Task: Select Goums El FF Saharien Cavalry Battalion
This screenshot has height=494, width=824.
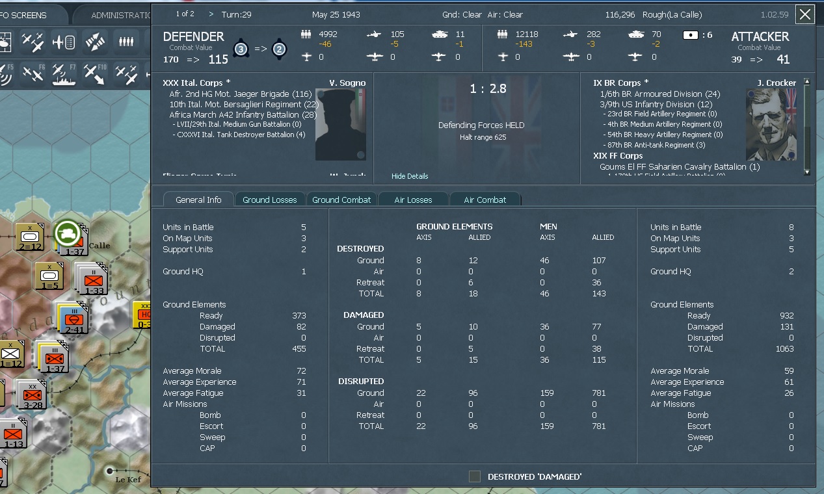Action: point(680,167)
